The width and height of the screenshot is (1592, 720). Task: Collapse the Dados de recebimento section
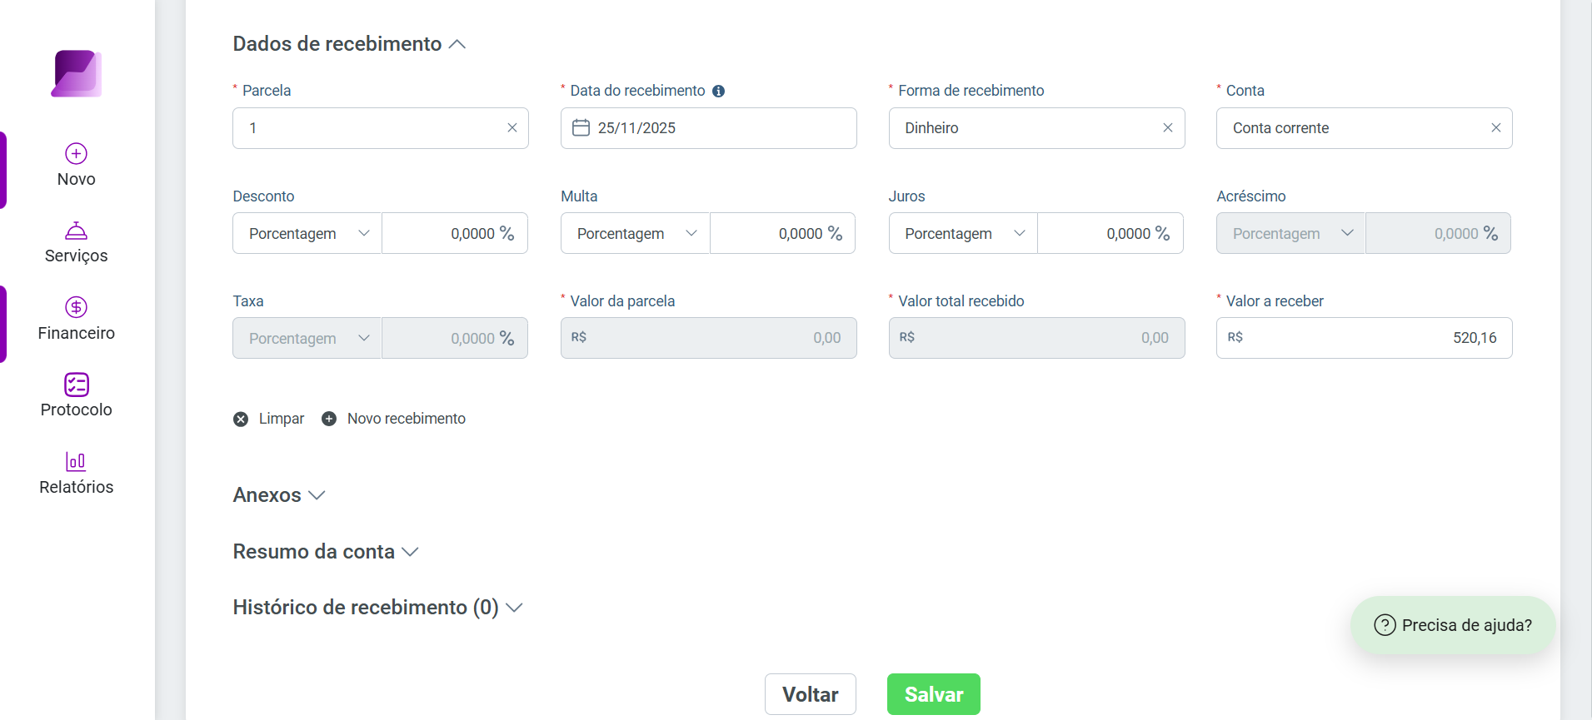(457, 44)
